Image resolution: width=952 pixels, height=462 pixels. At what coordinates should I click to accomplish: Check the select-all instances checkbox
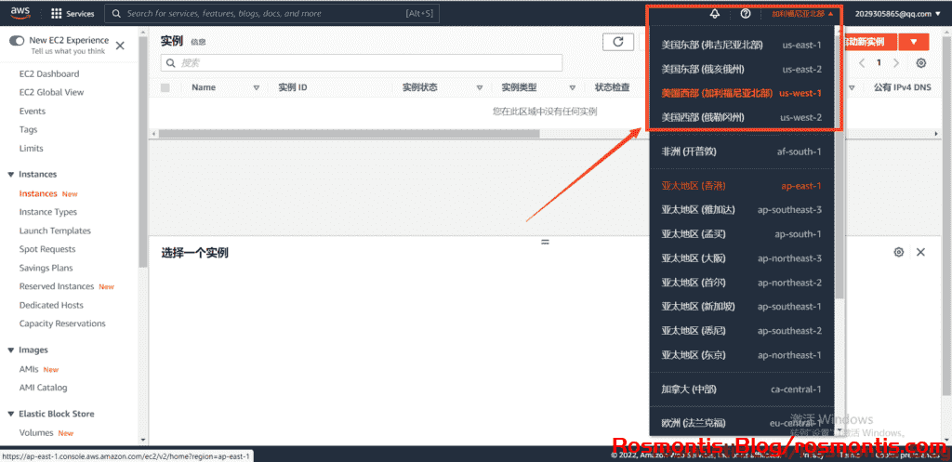[x=165, y=87]
